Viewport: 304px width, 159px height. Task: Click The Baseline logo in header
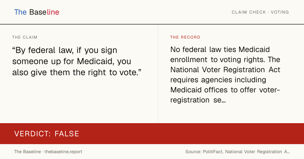click(37, 12)
